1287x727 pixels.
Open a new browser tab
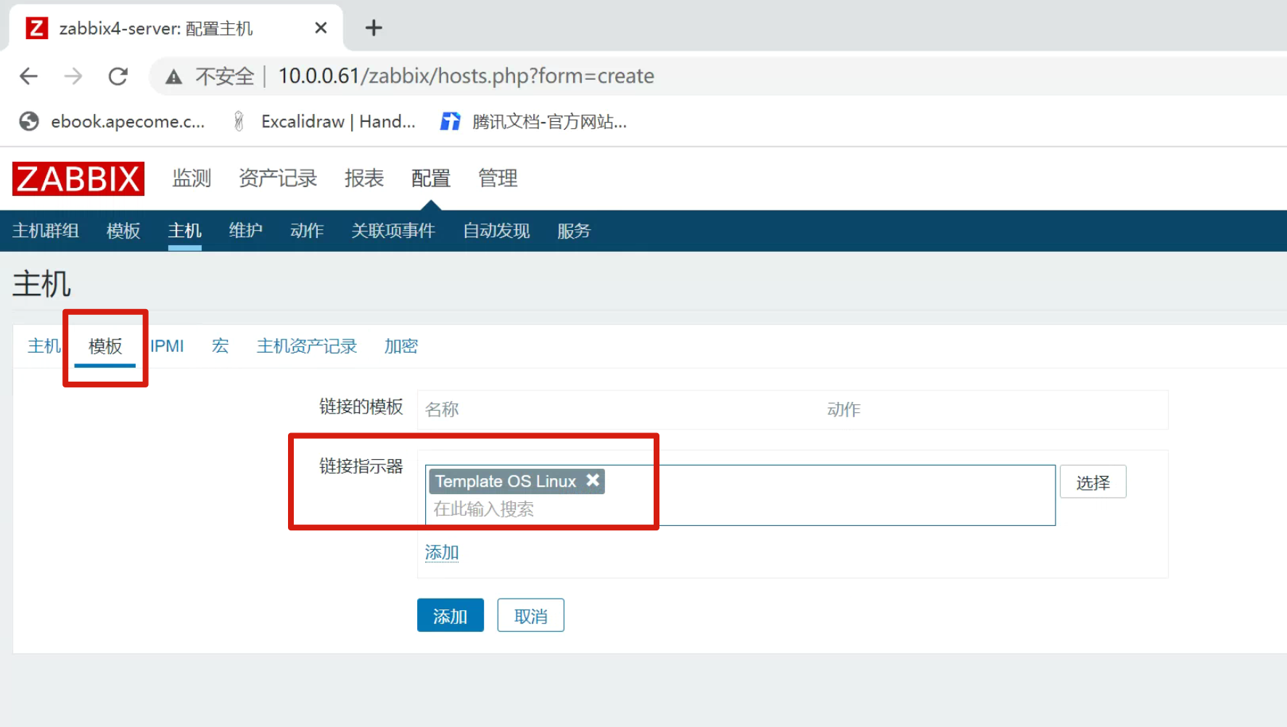374,28
